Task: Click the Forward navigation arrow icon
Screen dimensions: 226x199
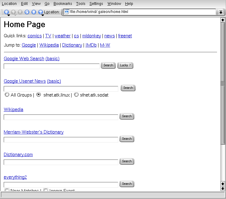Action: (x=13, y=12)
